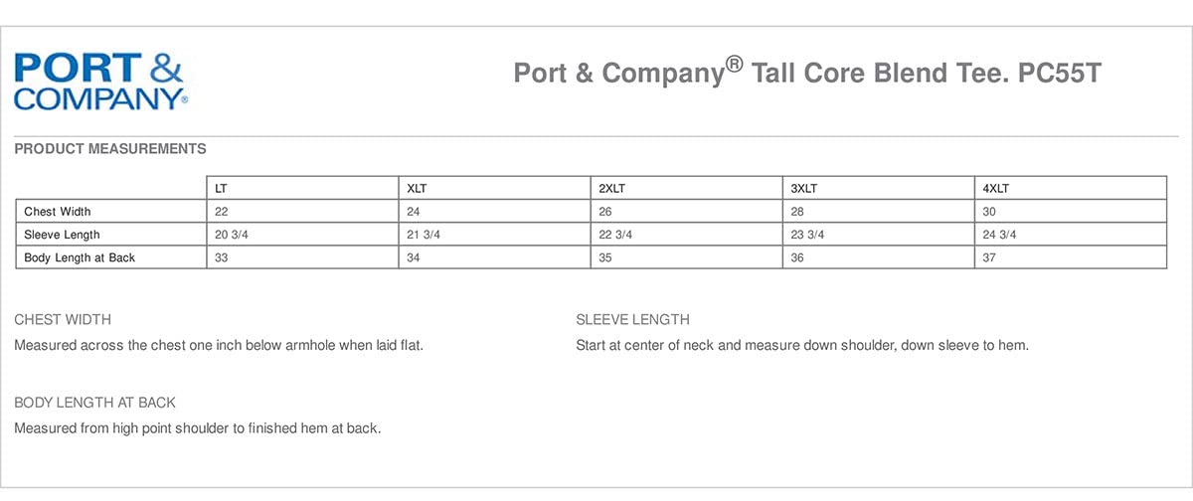Viewport: 1193px width, 501px height.
Task: Select the 3XLT size column header
Action: click(803, 188)
